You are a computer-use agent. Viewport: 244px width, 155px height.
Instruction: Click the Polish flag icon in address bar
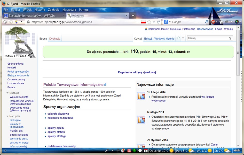[x=143, y=22]
